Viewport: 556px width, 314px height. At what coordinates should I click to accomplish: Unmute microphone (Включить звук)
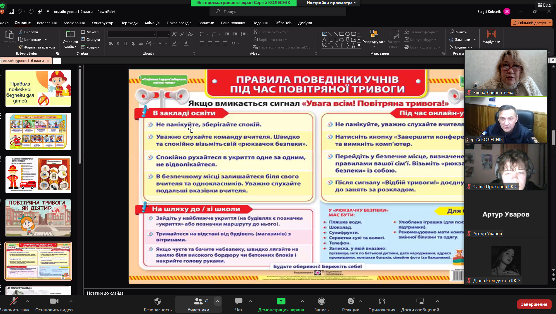point(14,304)
